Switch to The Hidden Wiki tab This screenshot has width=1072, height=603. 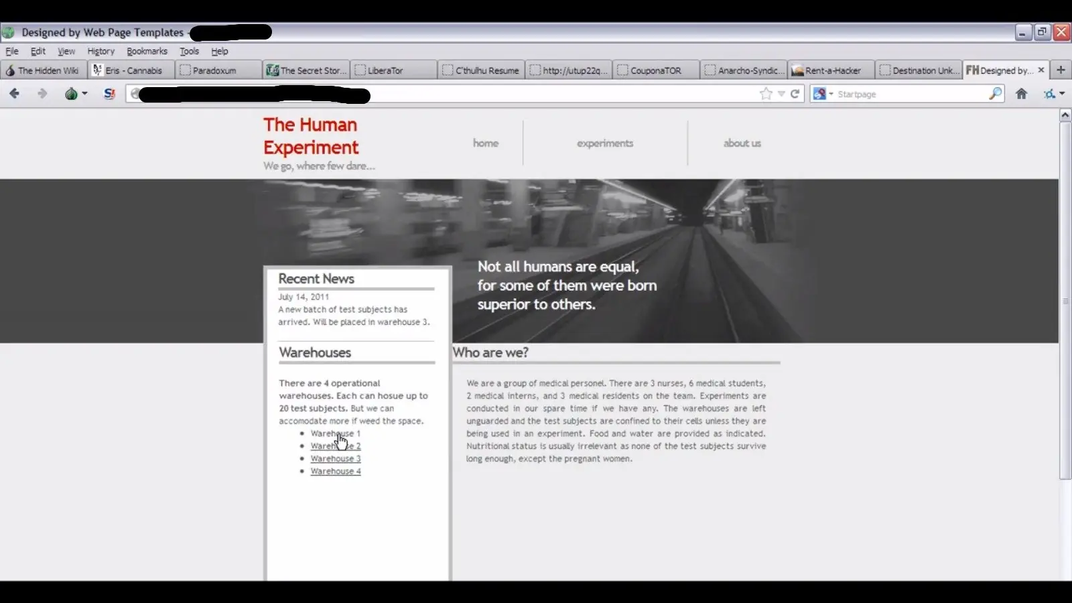[x=44, y=70]
